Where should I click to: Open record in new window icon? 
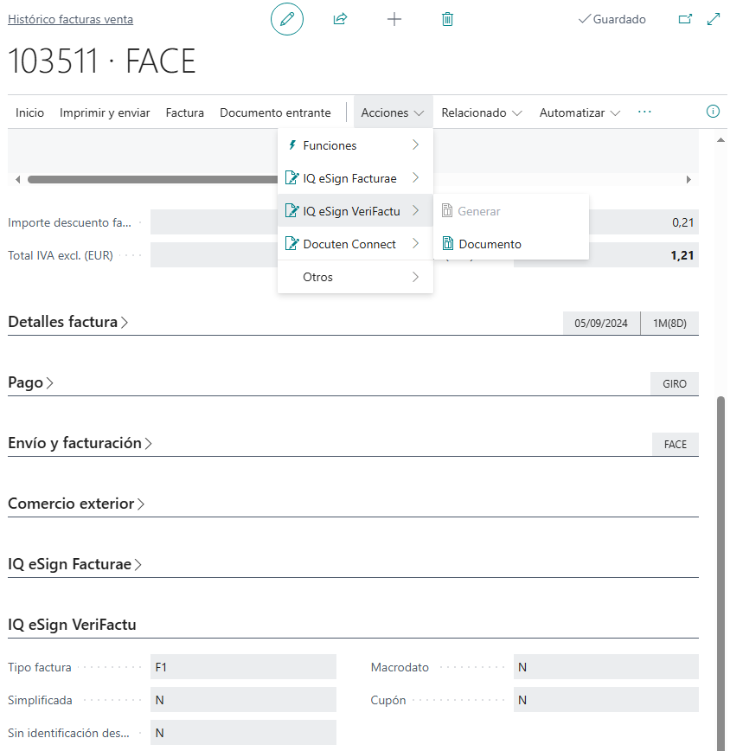685,19
